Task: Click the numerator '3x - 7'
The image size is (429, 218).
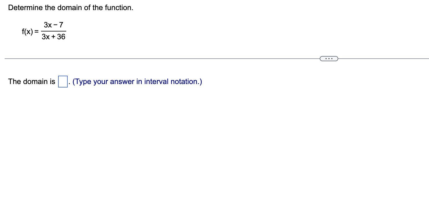Action: [x=53, y=25]
